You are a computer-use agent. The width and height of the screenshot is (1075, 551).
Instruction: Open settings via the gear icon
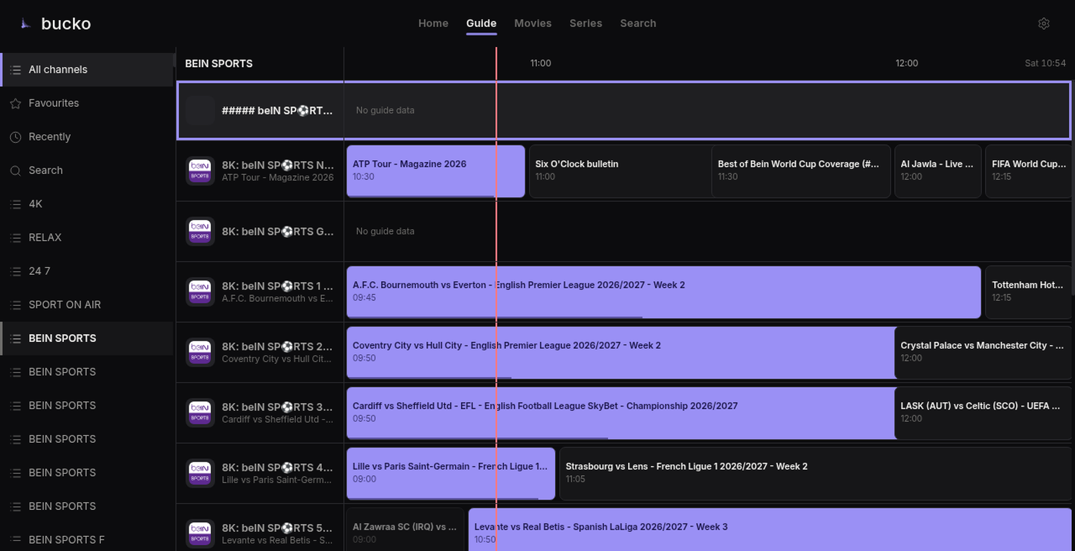(1043, 24)
